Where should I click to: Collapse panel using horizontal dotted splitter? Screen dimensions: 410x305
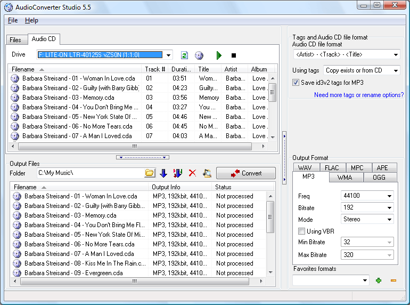pyautogui.click(x=143, y=157)
